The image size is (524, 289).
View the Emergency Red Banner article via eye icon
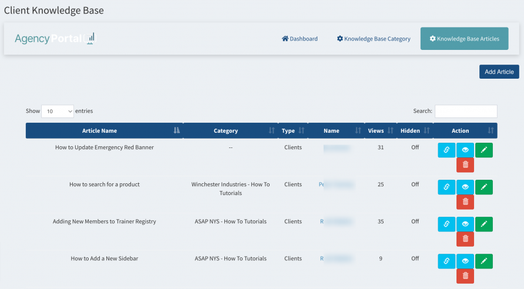(x=465, y=150)
